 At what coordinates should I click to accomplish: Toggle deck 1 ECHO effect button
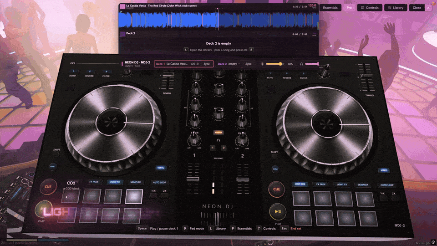73,72
